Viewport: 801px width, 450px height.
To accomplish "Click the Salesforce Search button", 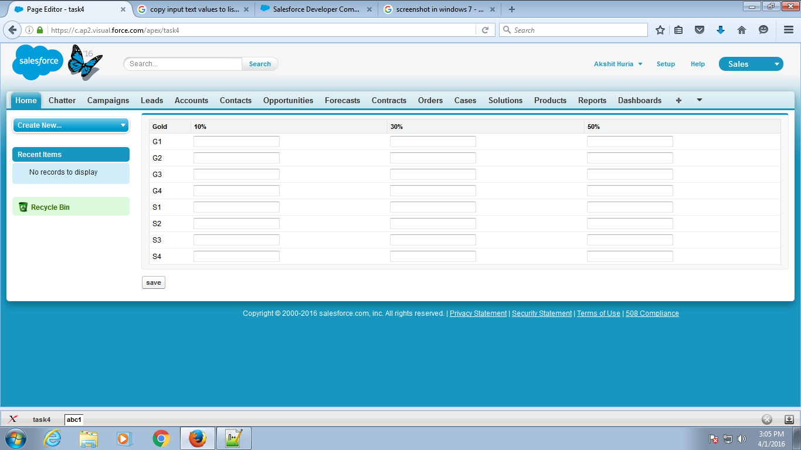I will [260, 64].
